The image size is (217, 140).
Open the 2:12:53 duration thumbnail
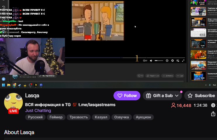coord(198,2)
